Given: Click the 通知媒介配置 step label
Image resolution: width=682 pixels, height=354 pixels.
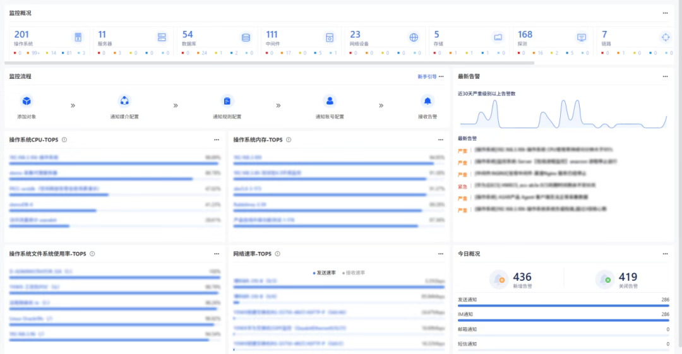Looking at the screenshot, I should 124,117.
